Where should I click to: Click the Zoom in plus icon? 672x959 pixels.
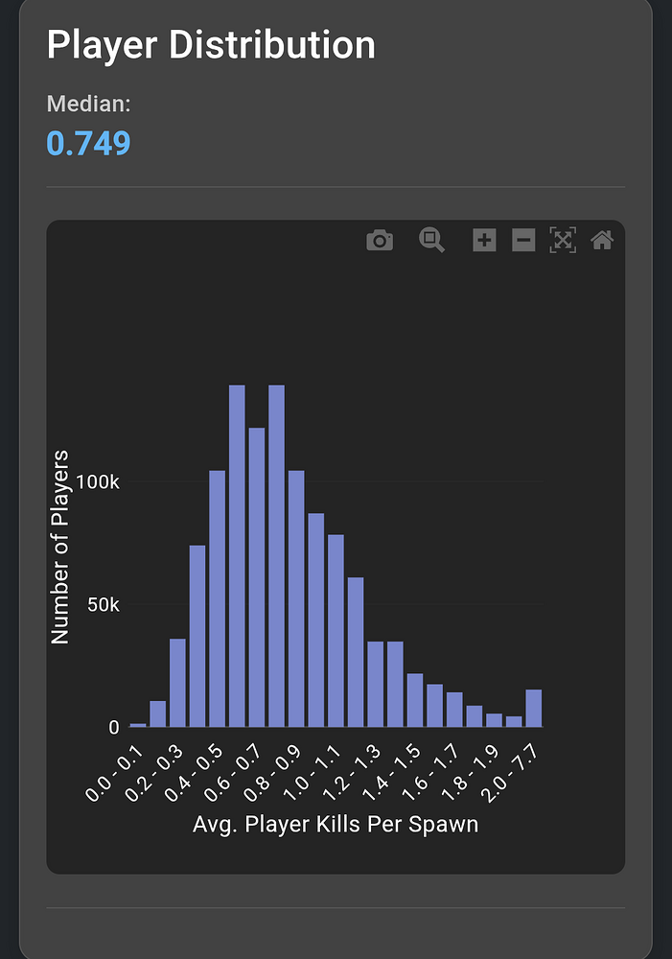(x=484, y=240)
